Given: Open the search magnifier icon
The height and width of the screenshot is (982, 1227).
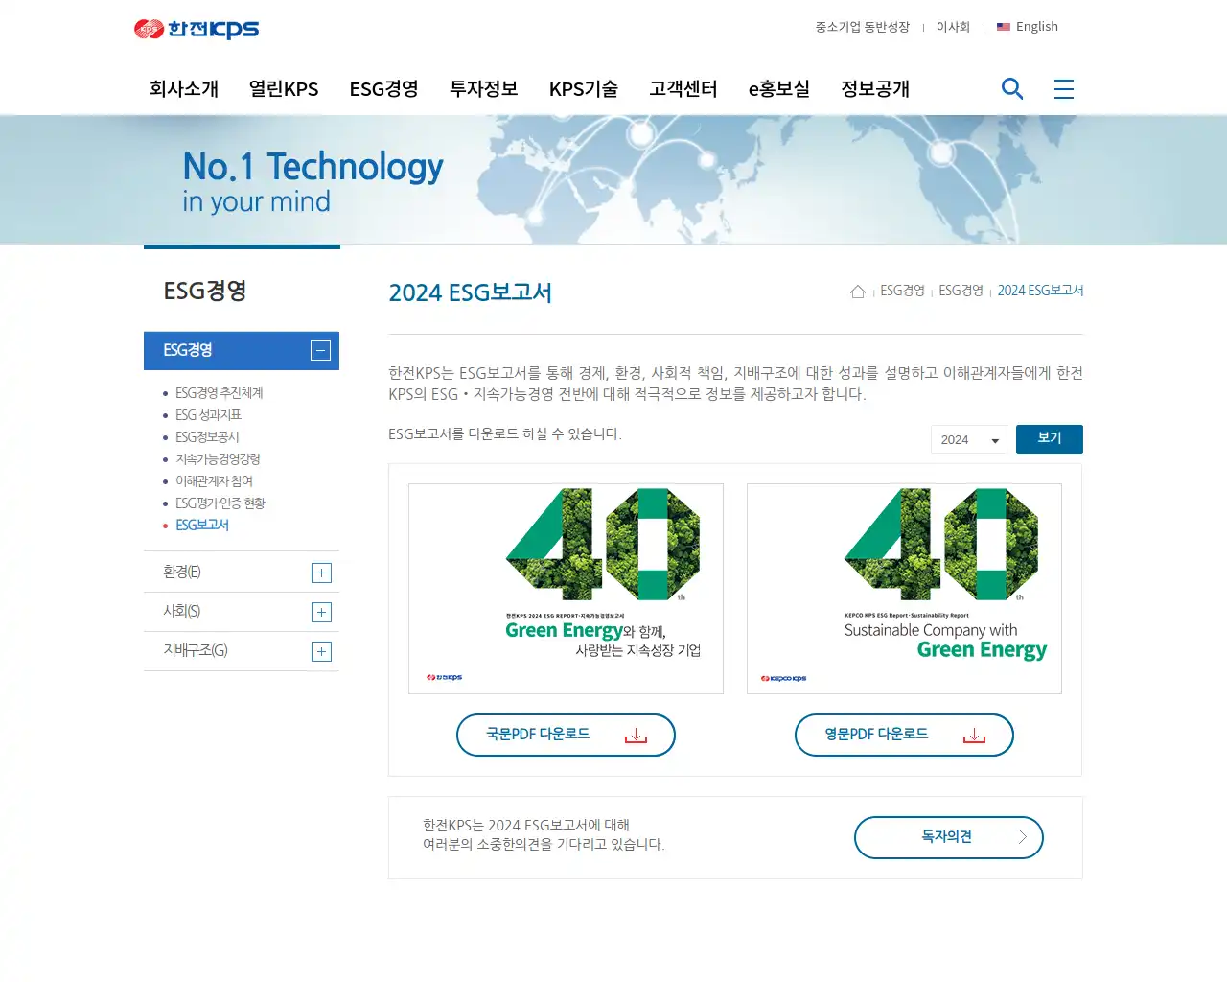Looking at the screenshot, I should (x=1012, y=89).
